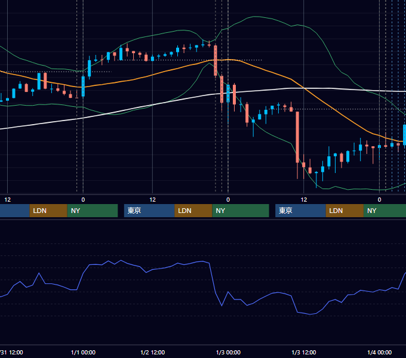Click the NY session block spanning 1/4 00:00
The image size is (406, 358).
(x=385, y=211)
